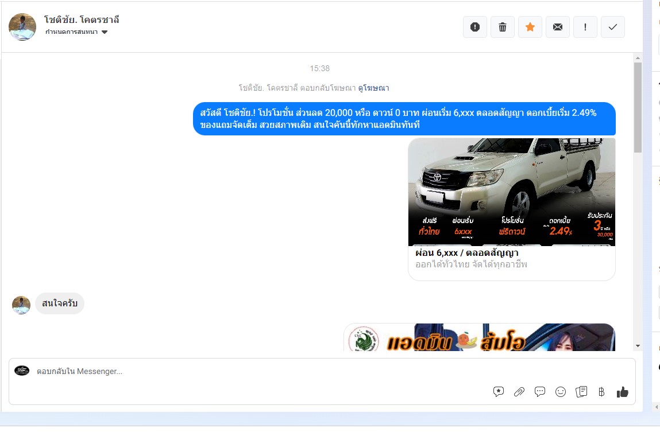660x444 pixels.
Task: Click the baht payment icon
Action: click(x=601, y=392)
